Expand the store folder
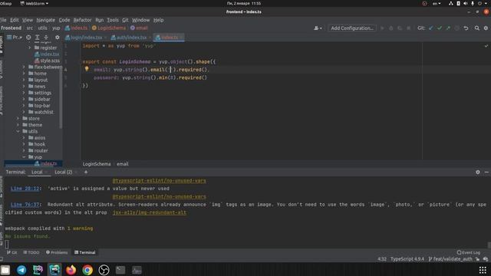Screen dimensions: 491x276 point(18,119)
